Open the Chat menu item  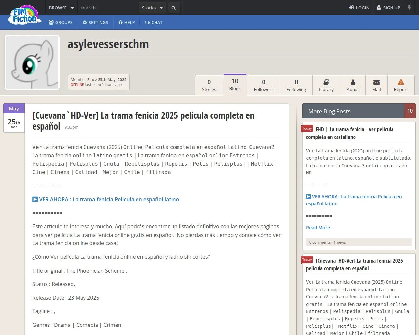(154, 22)
